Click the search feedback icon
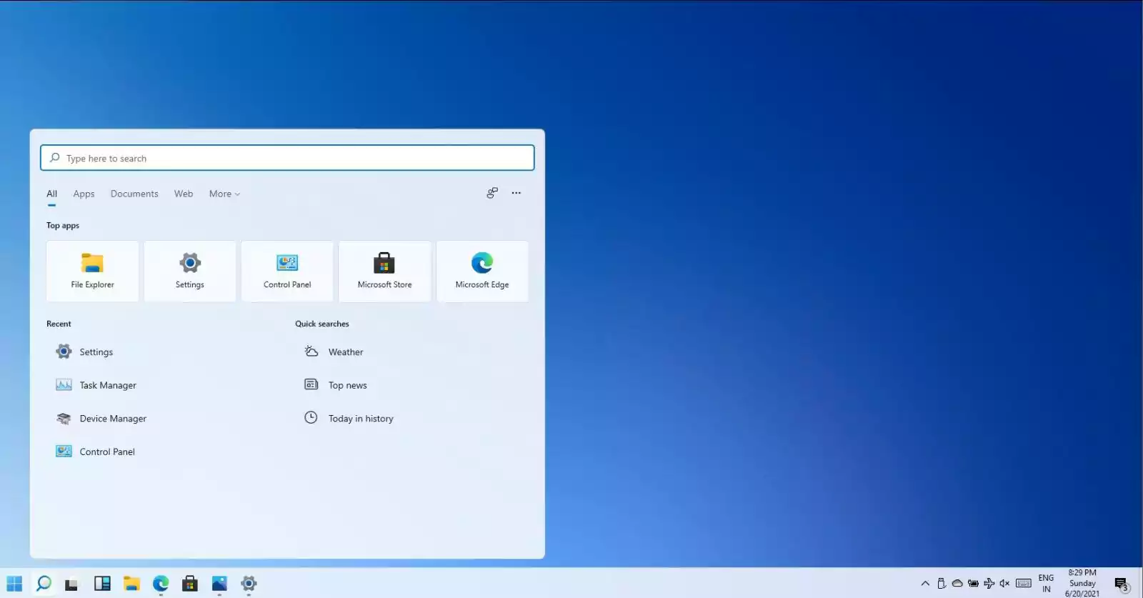The image size is (1143, 598). (492, 193)
